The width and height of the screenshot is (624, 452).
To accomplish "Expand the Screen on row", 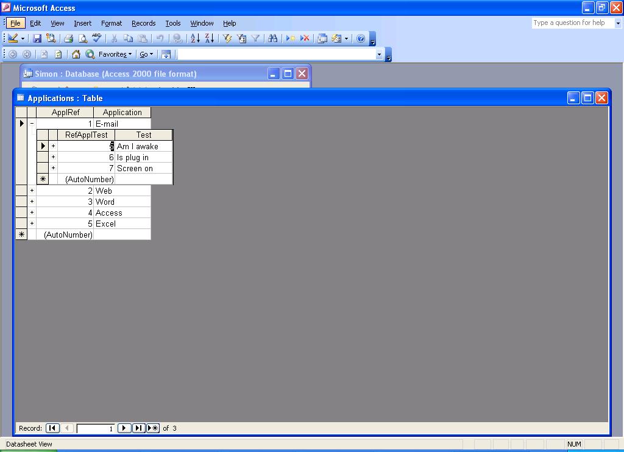I will click(53, 168).
